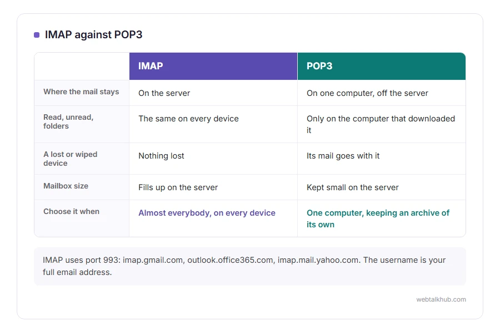
Task: Click the IMAP port 993 note paragraph
Action: click(x=250, y=266)
